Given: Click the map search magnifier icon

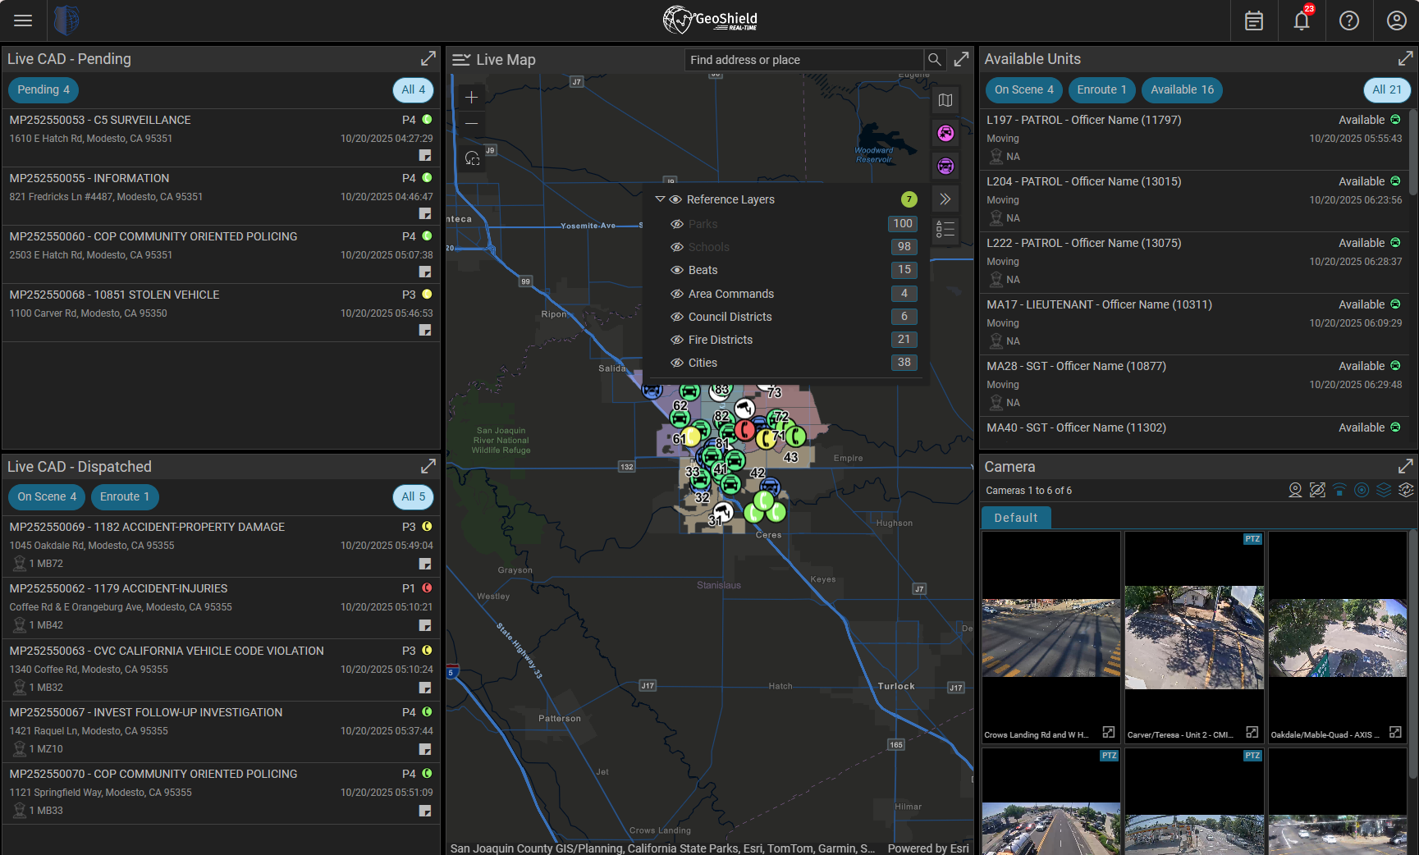Looking at the screenshot, I should 935,60.
